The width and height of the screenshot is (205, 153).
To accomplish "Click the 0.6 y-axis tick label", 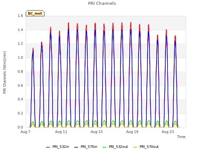I will click(x=20, y=85).
